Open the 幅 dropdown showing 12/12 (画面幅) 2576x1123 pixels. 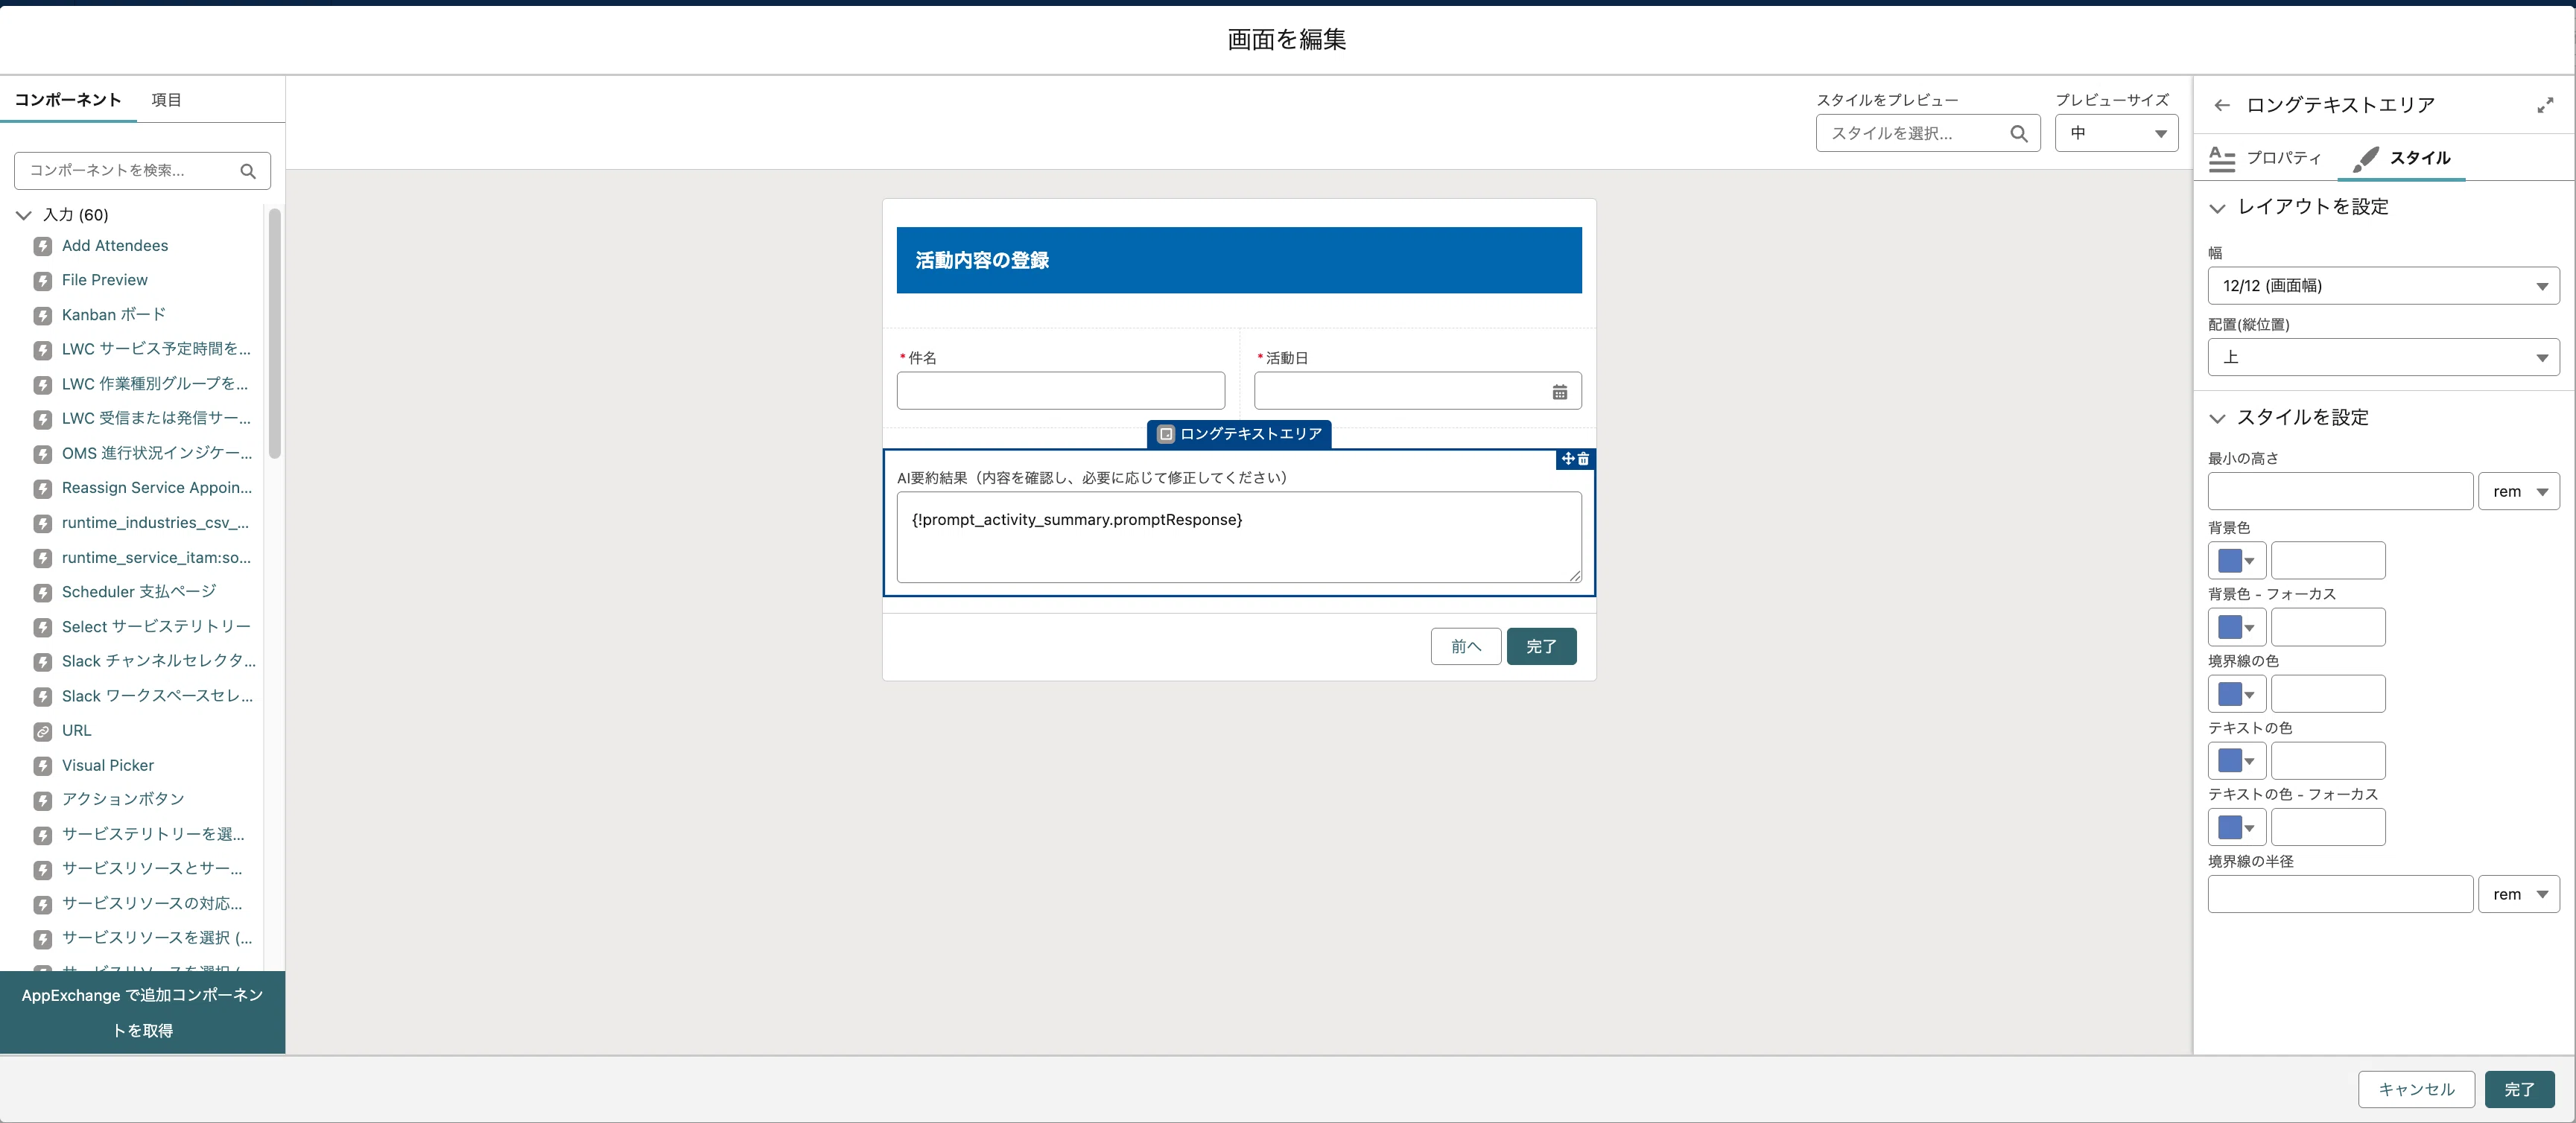pyautogui.click(x=2383, y=286)
